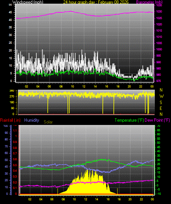This screenshot has width=171, height=204.
Task: Click the 0.6 rainfall axis value
Action: (15, 160)
